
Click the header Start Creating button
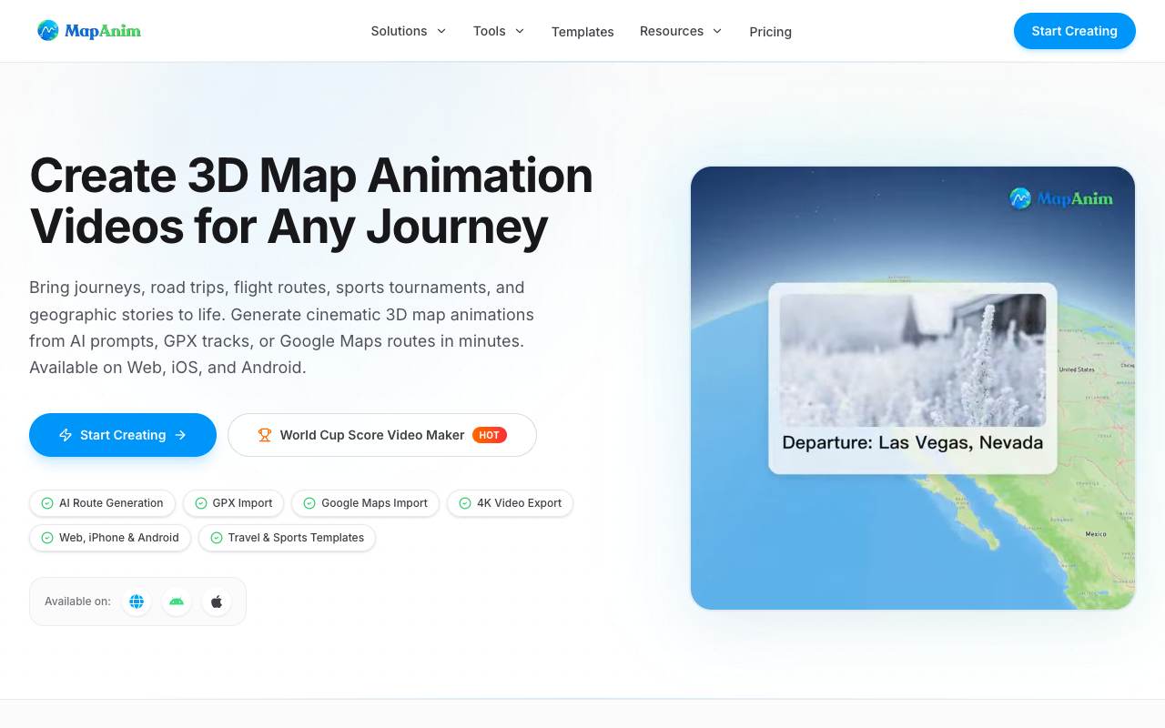pyautogui.click(x=1075, y=31)
